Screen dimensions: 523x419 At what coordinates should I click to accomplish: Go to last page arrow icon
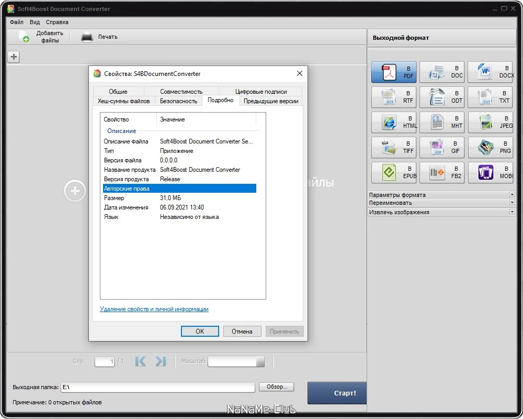(x=161, y=361)
